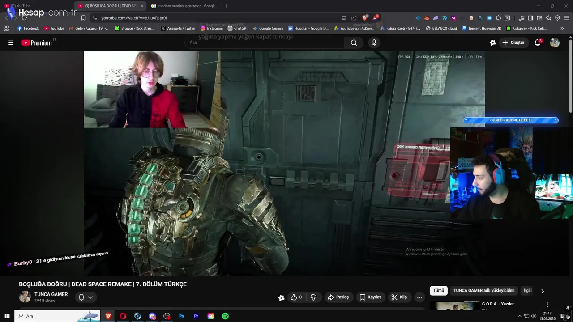Open Instagram bookmark
This screenshot has height=322, width=573.
[x=212, y=28]
